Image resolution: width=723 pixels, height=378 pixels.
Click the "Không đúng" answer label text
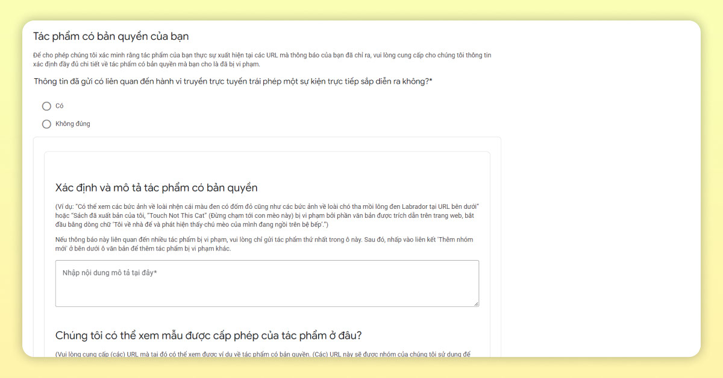72,124
